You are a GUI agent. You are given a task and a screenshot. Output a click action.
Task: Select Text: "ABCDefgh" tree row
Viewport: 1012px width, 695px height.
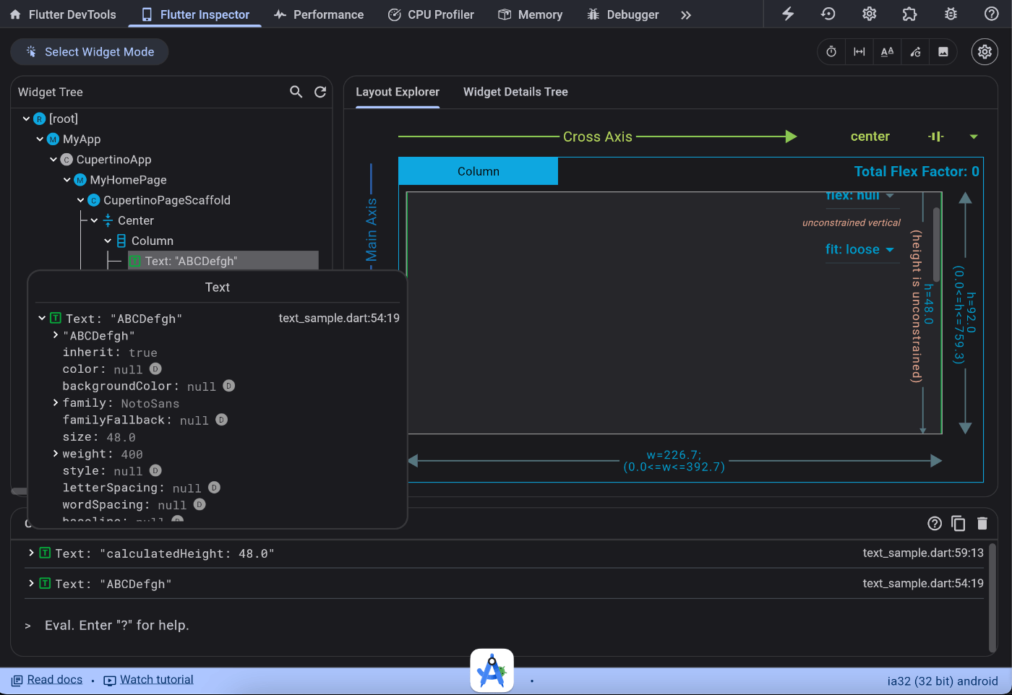(x=223, y=261)
